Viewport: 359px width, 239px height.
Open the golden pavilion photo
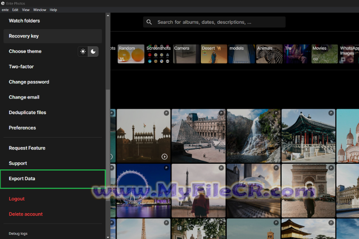point(309,229)
